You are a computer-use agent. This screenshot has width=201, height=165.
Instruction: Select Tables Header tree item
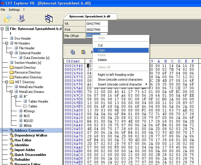pyautogui.click(x=38, y=101)
